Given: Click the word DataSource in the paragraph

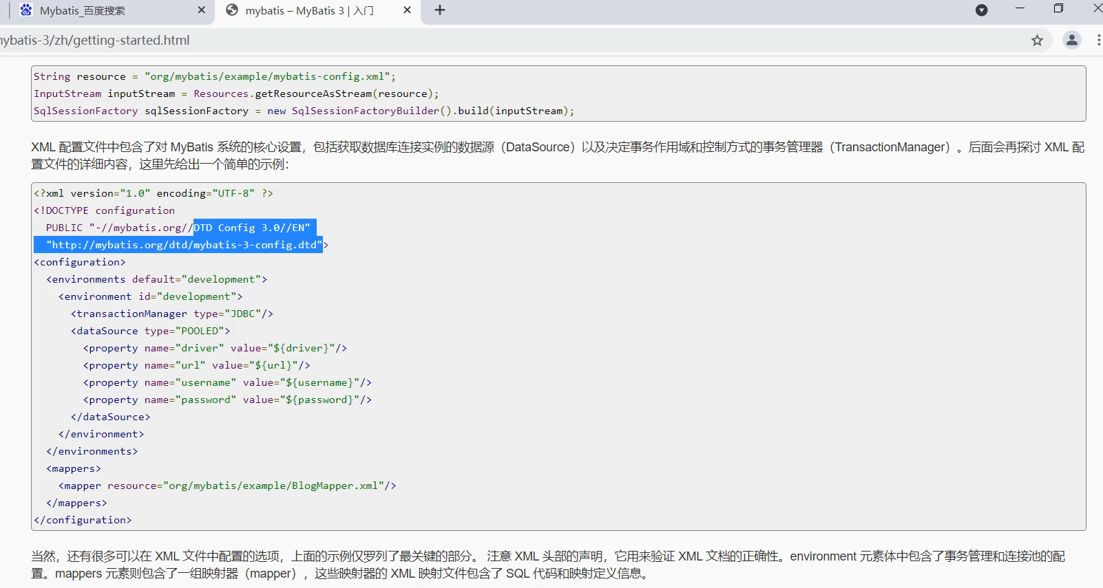Looking at the screenshot, I should click(538, 147).
